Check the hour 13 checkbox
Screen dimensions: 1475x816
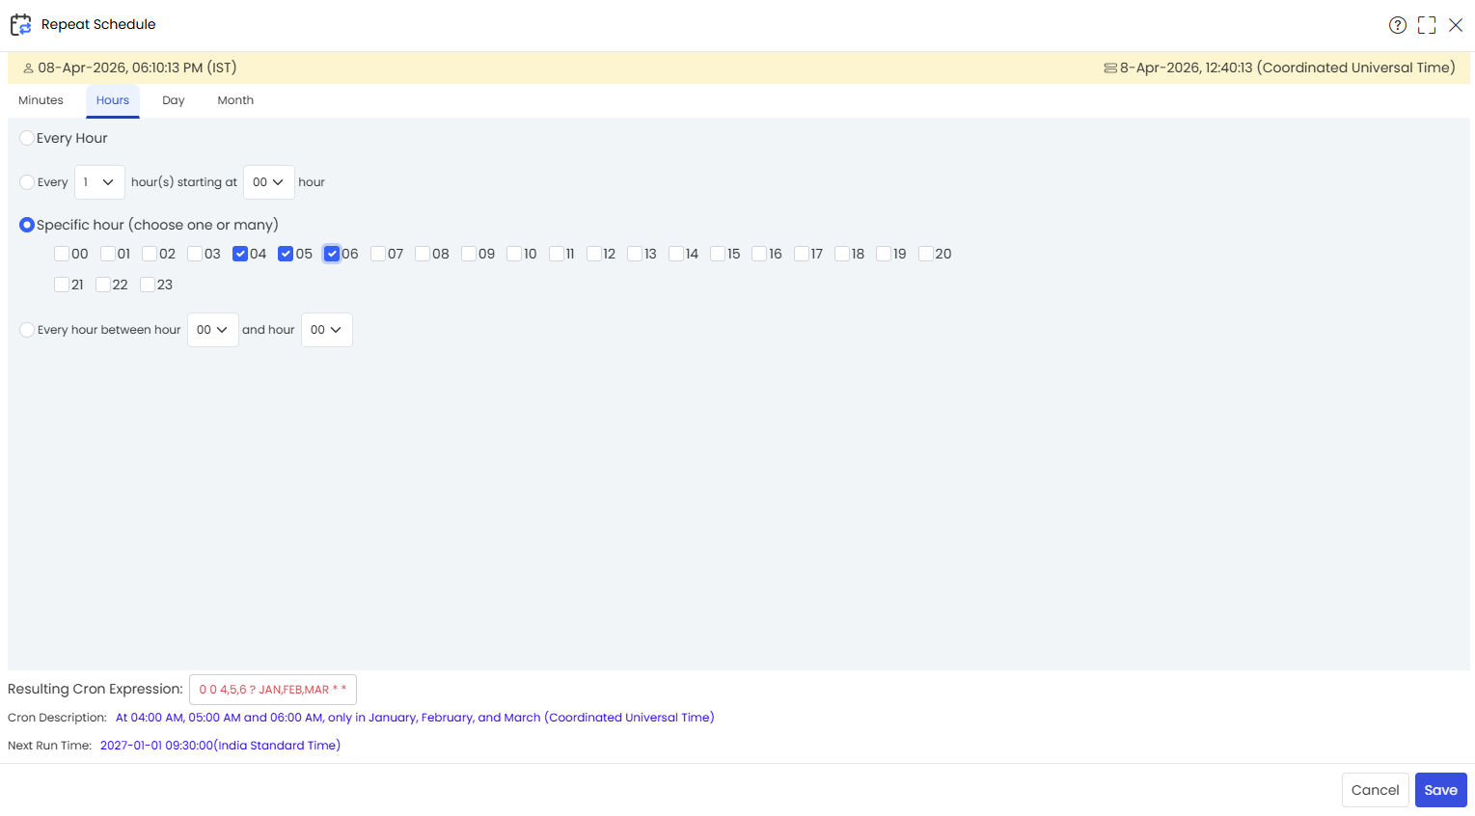635,254
